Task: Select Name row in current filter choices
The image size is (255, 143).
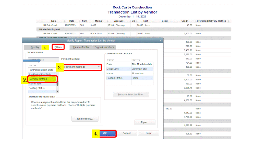Action: point(130,74)
